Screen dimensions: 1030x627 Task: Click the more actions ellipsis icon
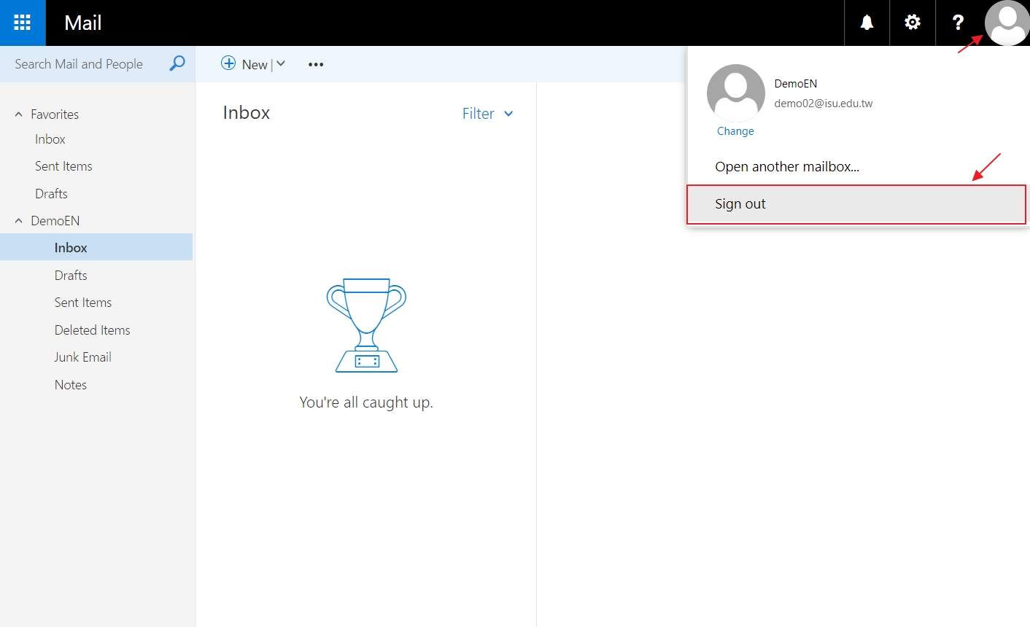(x=315, y=64)
